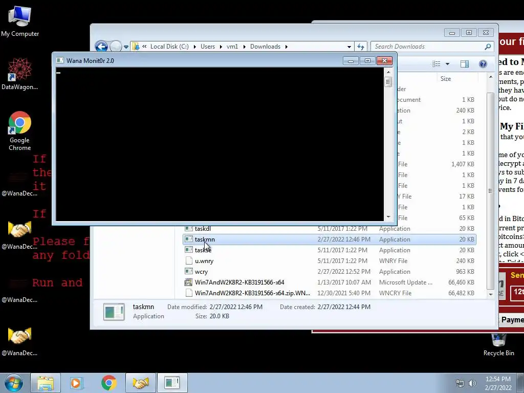Select the taskdl application file
This screenshot has width=524, height=393.
click(x=330, y=229)
